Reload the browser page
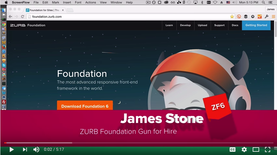Image resolution: width=277 pixels, height=155 pixels. [22, 17]
